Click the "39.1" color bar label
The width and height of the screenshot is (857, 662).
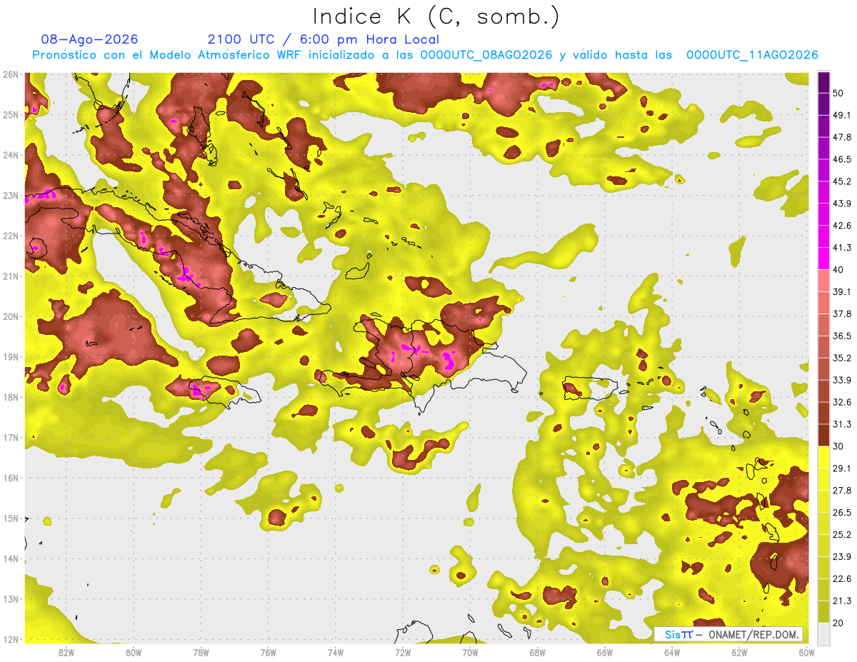(842, 292)
